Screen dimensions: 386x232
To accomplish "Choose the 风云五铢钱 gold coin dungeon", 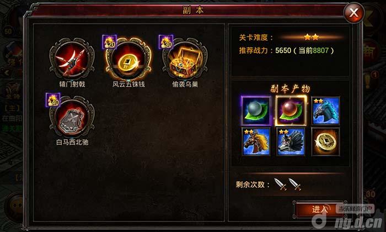I will click(x=128, y=58).
